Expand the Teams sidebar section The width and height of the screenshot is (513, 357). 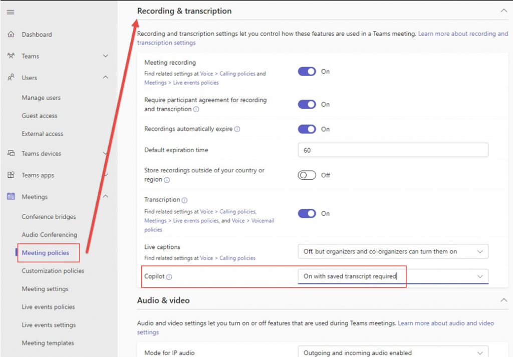pyautogui.click(x=106, y=56)
